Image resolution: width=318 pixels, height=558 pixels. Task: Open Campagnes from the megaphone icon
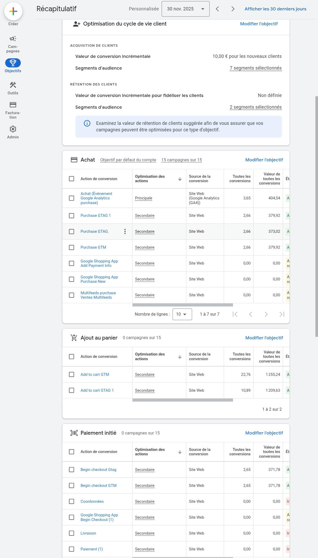pyautogui.click(x=13, y=39)
